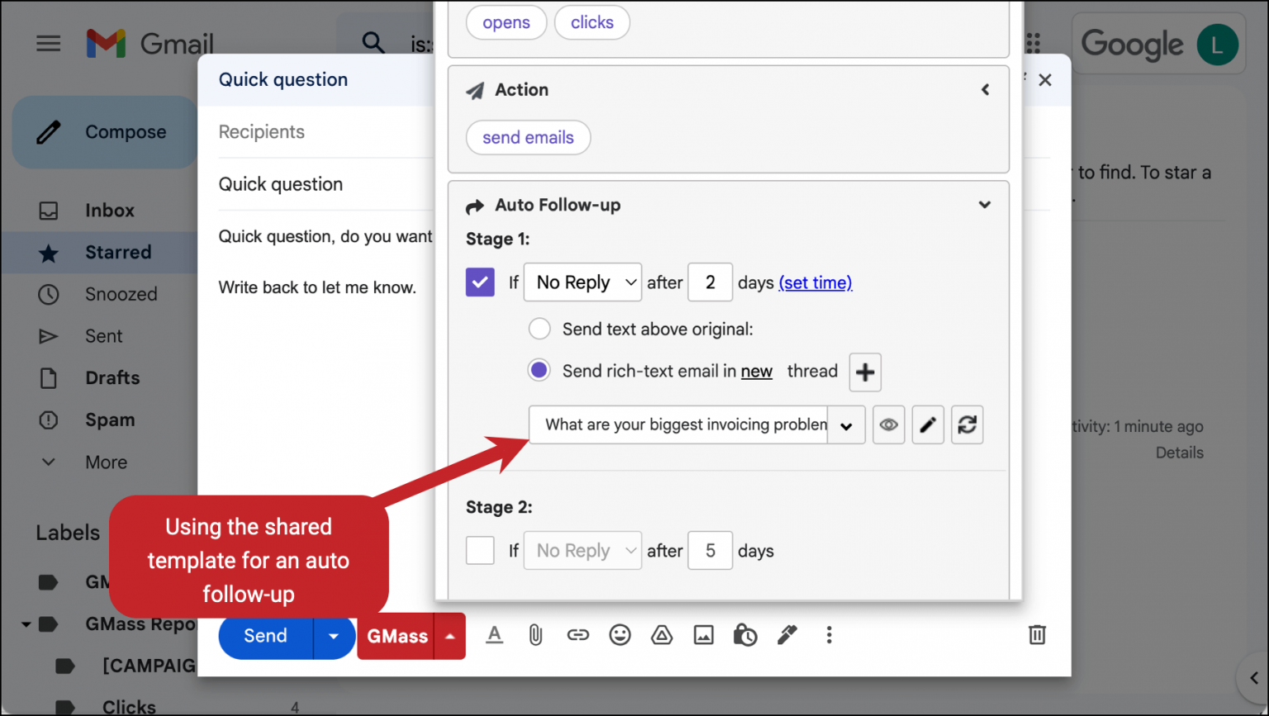Refresh the template list with the sync icon
This screenshot has height=716, width=1269.
(x=967, y=424)
